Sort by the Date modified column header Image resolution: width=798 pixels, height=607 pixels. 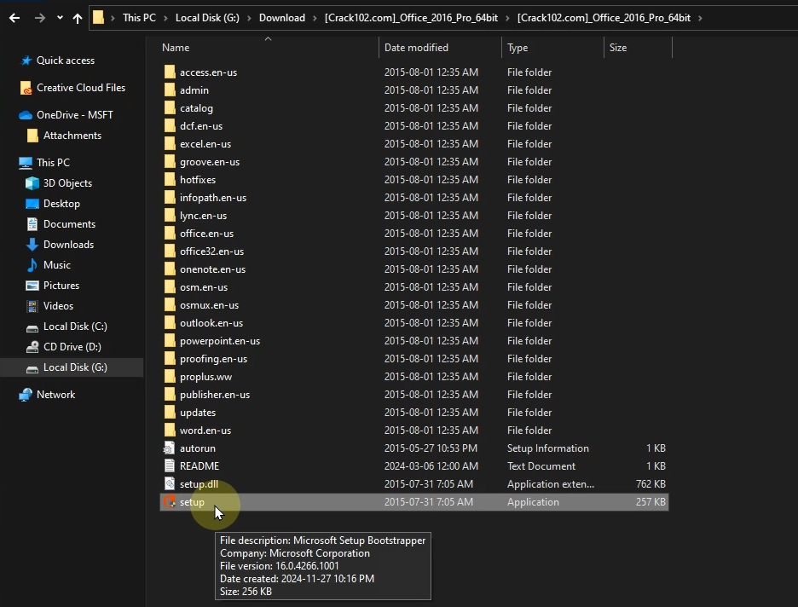pos(416,48)
